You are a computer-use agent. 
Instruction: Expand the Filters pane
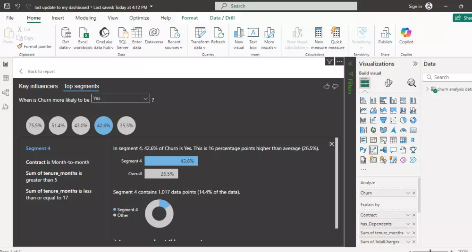[x=350, y=64]
